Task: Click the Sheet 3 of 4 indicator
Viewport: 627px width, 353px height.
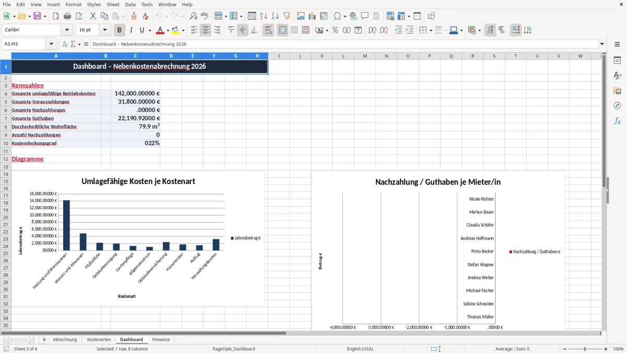Action: 26,349
